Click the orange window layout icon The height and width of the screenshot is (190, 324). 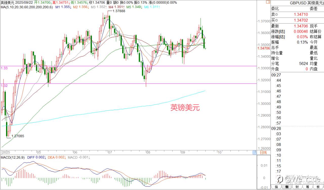[x=268, y=2]
